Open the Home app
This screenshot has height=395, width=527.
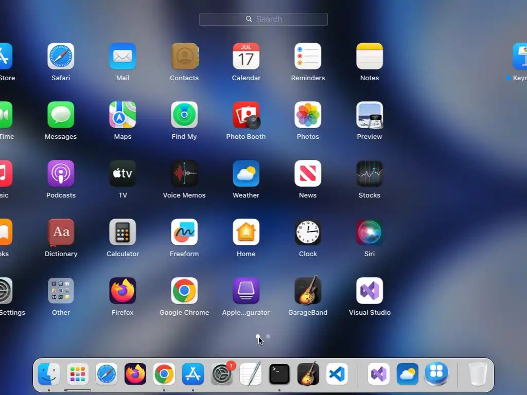(246, 232)
